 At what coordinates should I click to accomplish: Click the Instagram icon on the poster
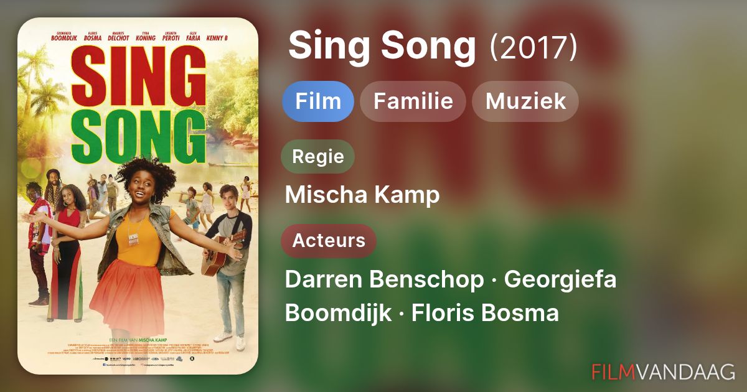coord(143,364)
